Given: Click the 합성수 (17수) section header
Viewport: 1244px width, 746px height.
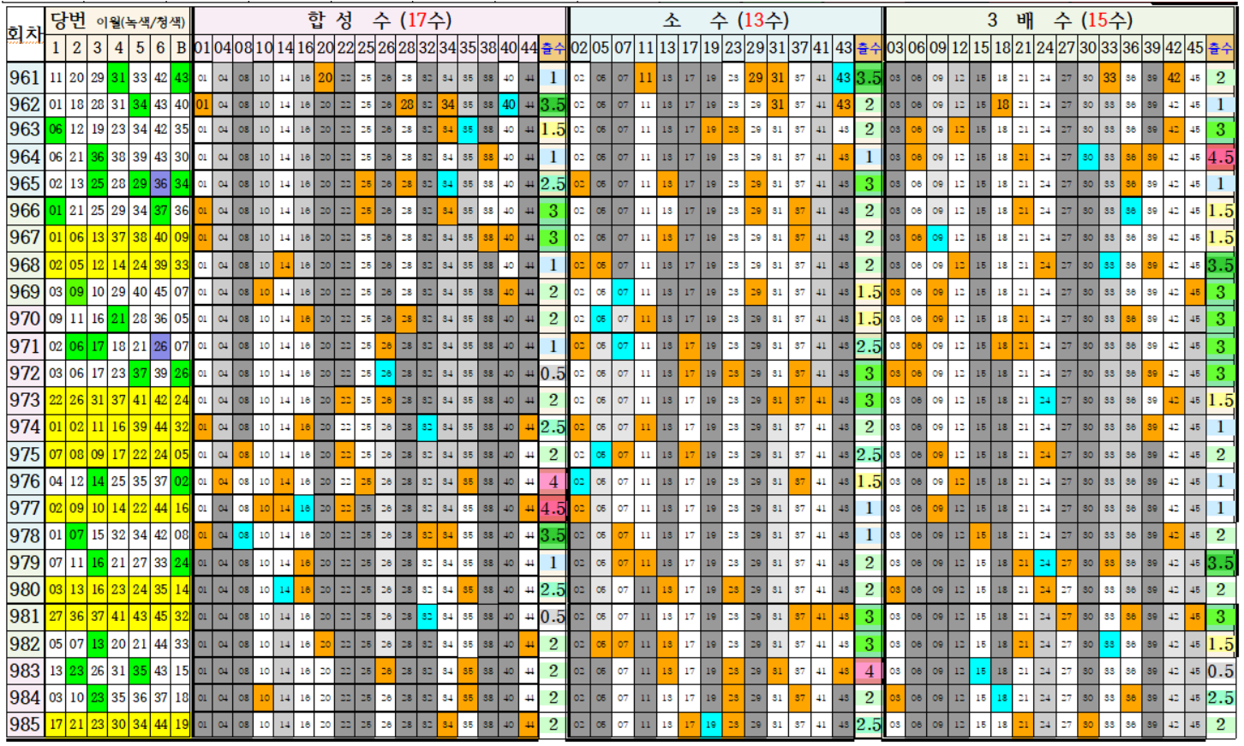Looking at the screenshot, I should [x=380, y=20].
